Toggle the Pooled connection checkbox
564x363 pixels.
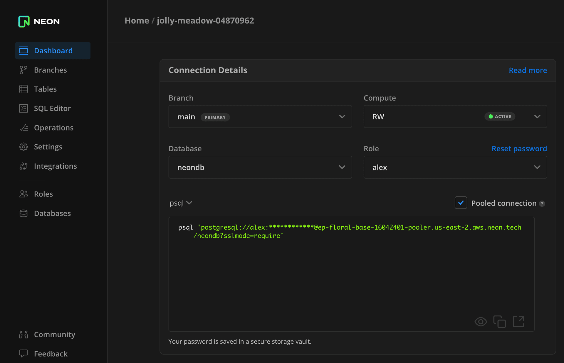click(462, 202)
